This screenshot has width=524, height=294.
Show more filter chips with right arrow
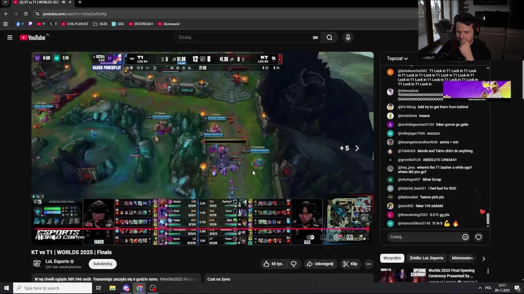[x=483, y=258]
